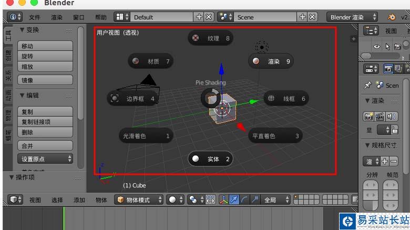
Task: Enable the translate manipulator arrow
Action: [x=234, y=200]
